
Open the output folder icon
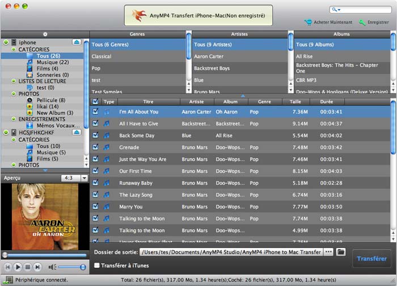pyautogui.click(x=341, y=252)
